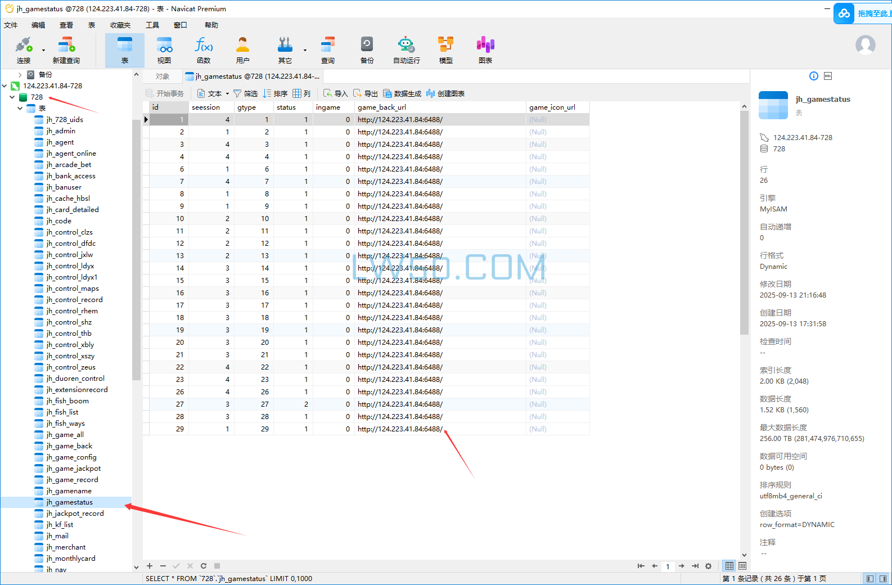
Task: Collapse the 728 database tree node
Action: tap(12, 97)
